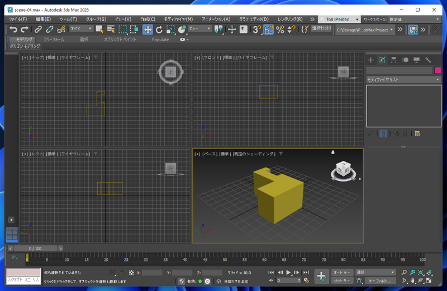The width and height of the screenshot is (447, 291).
Task: Choose the Rectangular Selection Region icon
Action: [122, 30]
